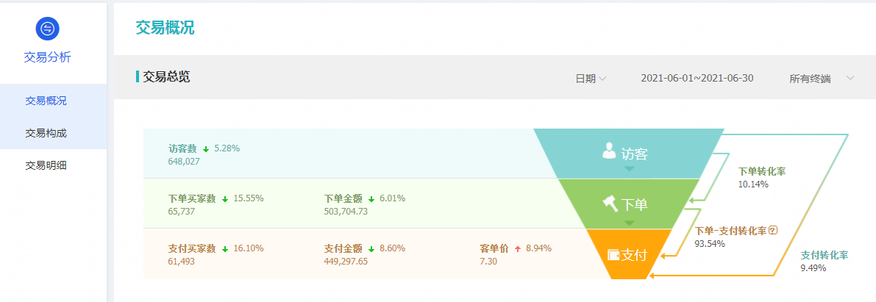Click the orange 支付 funnel segment
Screen dimensions: 876x302
(x=627, y=254)
